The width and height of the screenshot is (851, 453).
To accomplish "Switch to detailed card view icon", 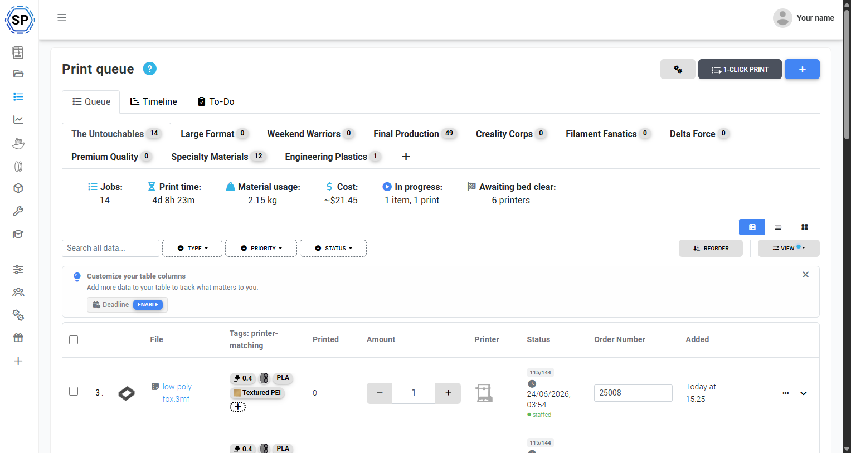I will pos(752,227).
